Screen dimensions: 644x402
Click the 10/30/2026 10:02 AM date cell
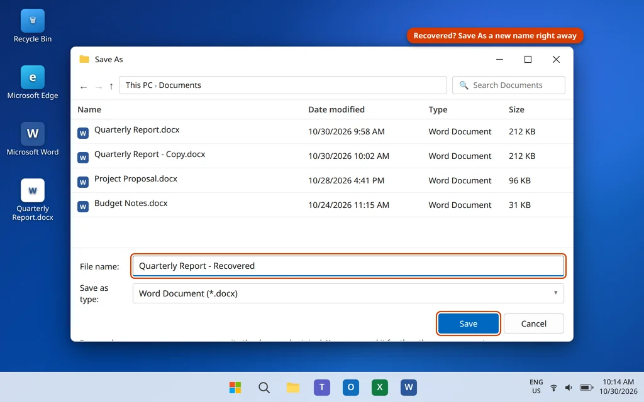pyautogui.click(x=348, y=156)
